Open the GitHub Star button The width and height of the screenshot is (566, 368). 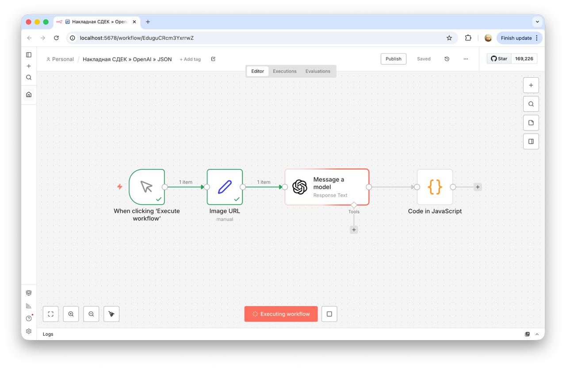[x=499, y=58]
